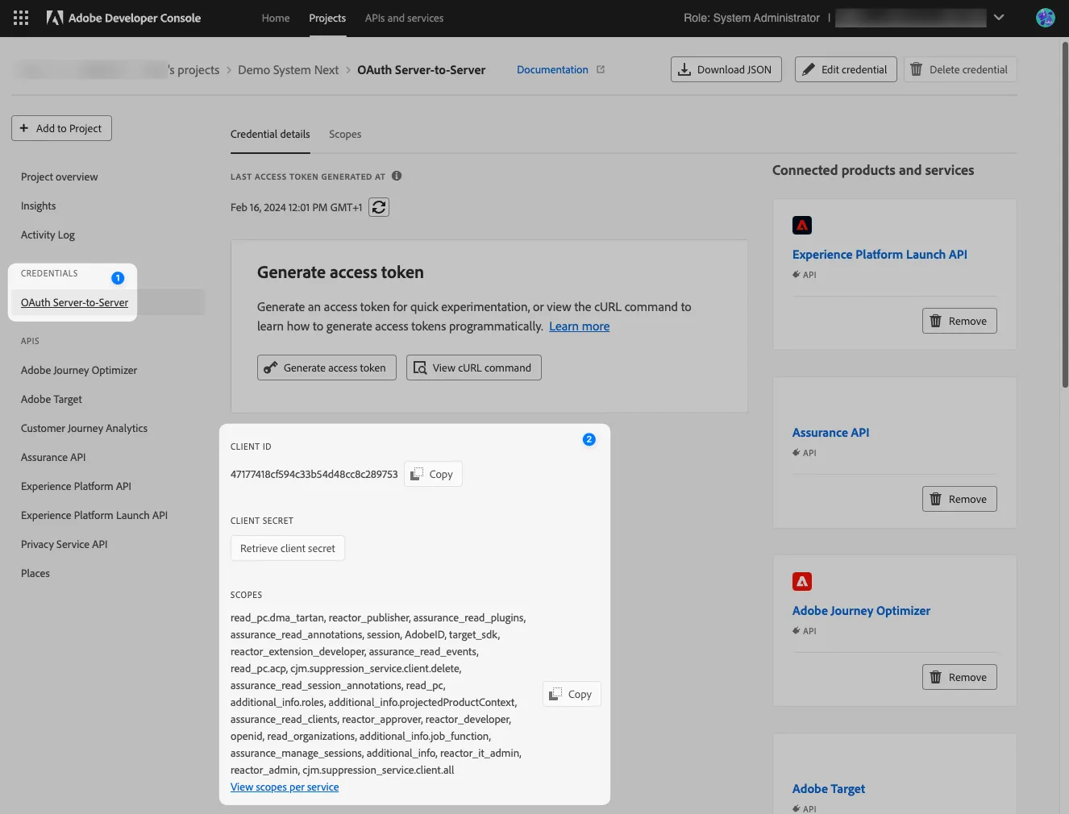Open the Documentation link
The height and width of the screenshot is (814, 1069).
tap(552, 70)
